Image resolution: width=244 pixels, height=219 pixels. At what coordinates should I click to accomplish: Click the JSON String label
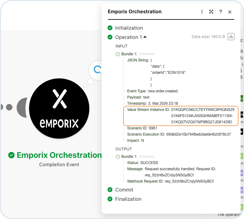[138, 60]
